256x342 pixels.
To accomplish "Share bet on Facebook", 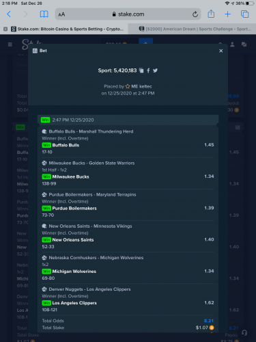I will point(148,70).
